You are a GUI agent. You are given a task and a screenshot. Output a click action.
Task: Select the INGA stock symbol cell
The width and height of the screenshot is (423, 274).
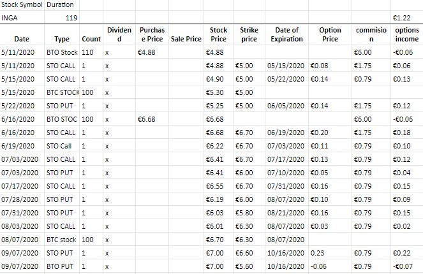22,17
